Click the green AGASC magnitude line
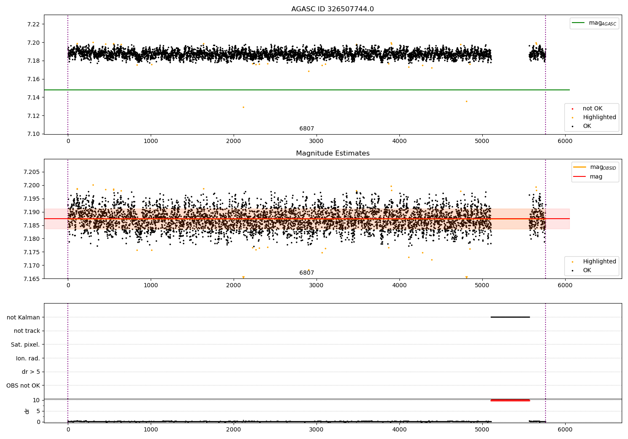Viewport: 628px width, 439px height. [306, 90]
